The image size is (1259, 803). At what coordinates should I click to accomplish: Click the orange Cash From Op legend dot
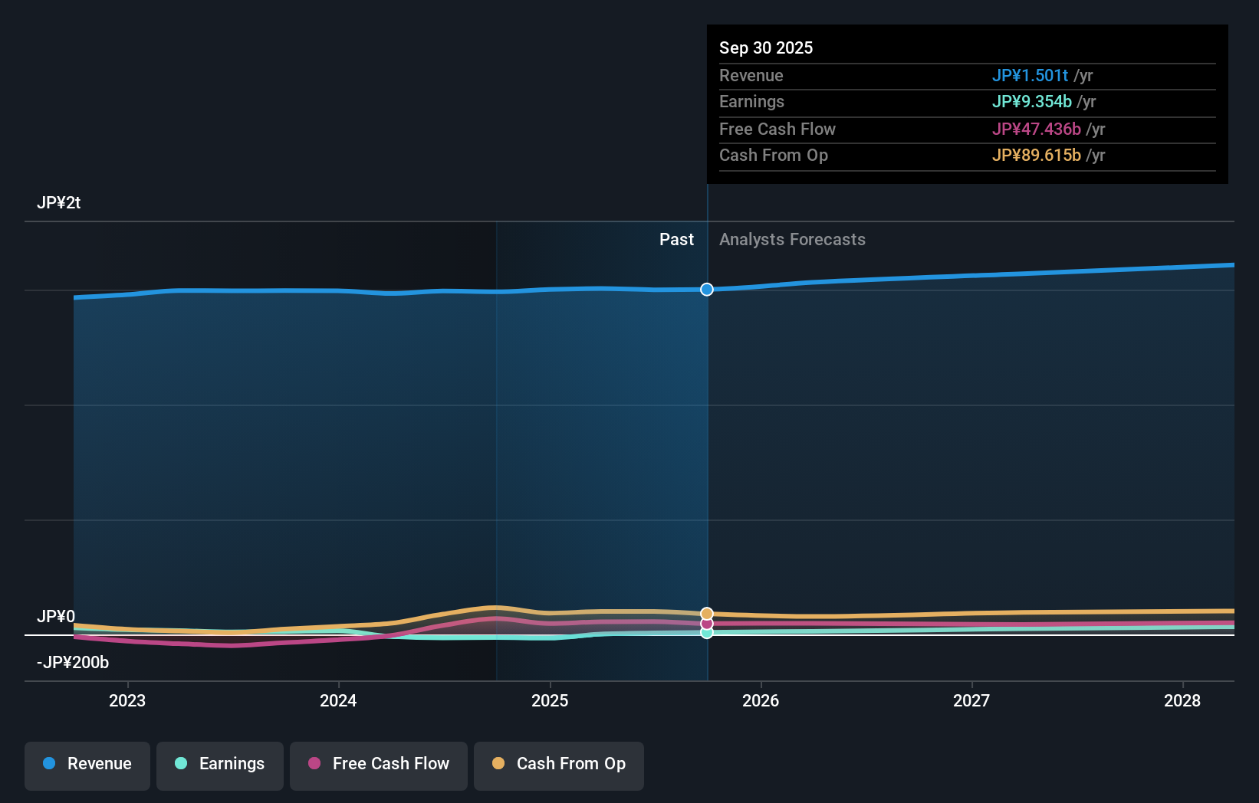point(498,763)
